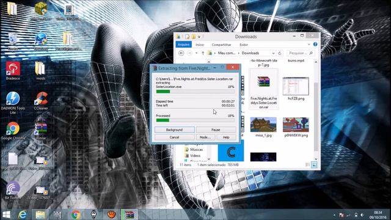Launch BitTorrent desktop shortcut
Image resolution: width=391 pixels, height=220 pixels.
point(13,190)
